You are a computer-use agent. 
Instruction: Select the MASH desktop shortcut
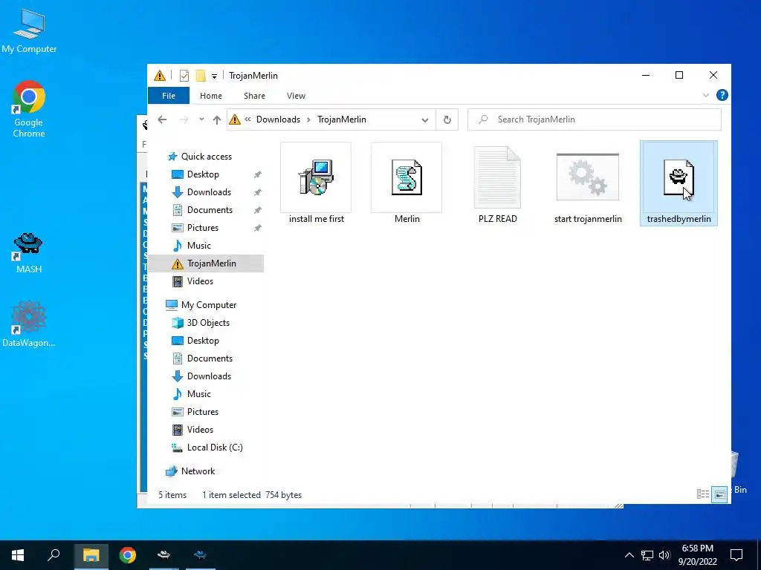tap(29, 252)
